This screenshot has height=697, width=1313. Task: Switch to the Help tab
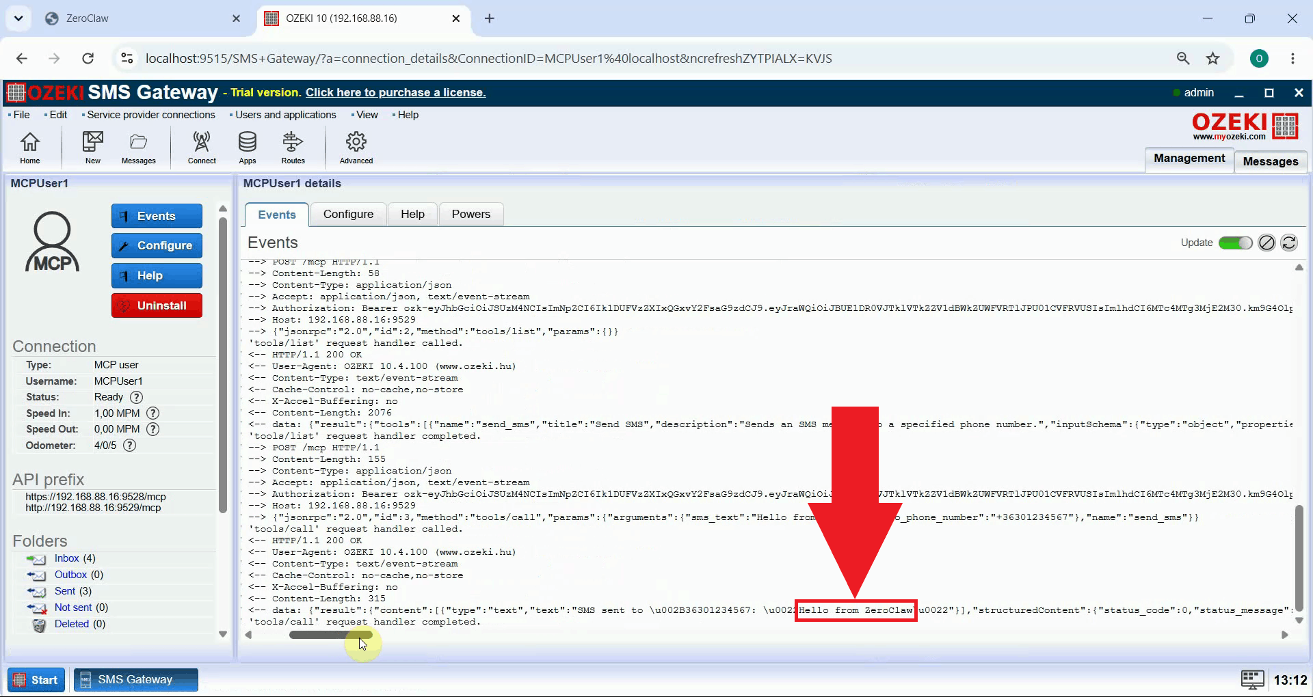click(412, 215)
